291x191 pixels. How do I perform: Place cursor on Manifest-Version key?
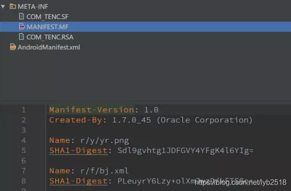pos(91,110)
